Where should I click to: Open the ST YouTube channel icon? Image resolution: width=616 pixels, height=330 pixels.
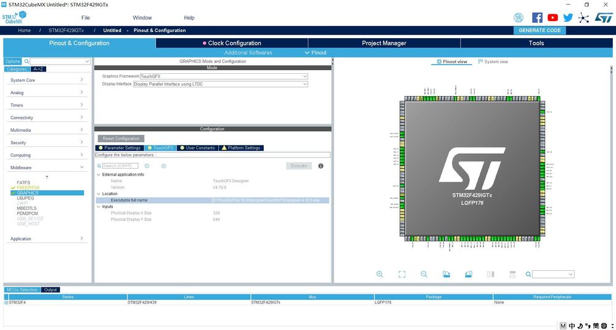[x=552, y=18]
